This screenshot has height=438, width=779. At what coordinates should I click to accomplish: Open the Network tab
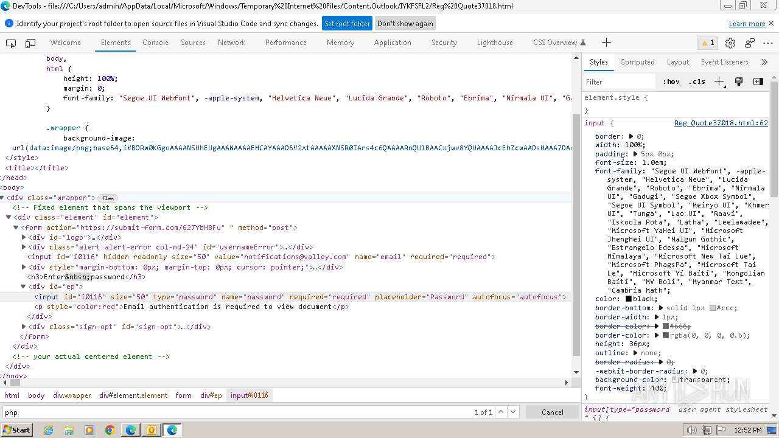pyautogui.click(x=231, y=43)
